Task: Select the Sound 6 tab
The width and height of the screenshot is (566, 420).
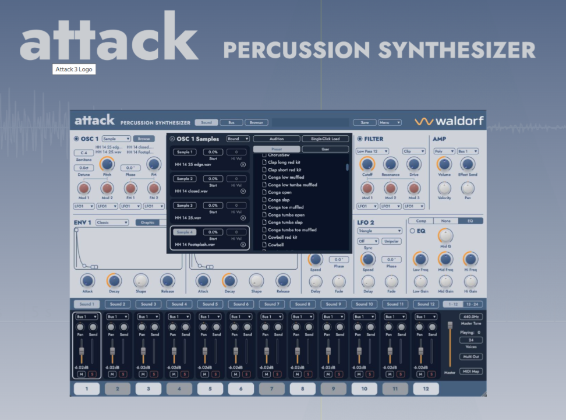Action: click(x=240, y=304)
